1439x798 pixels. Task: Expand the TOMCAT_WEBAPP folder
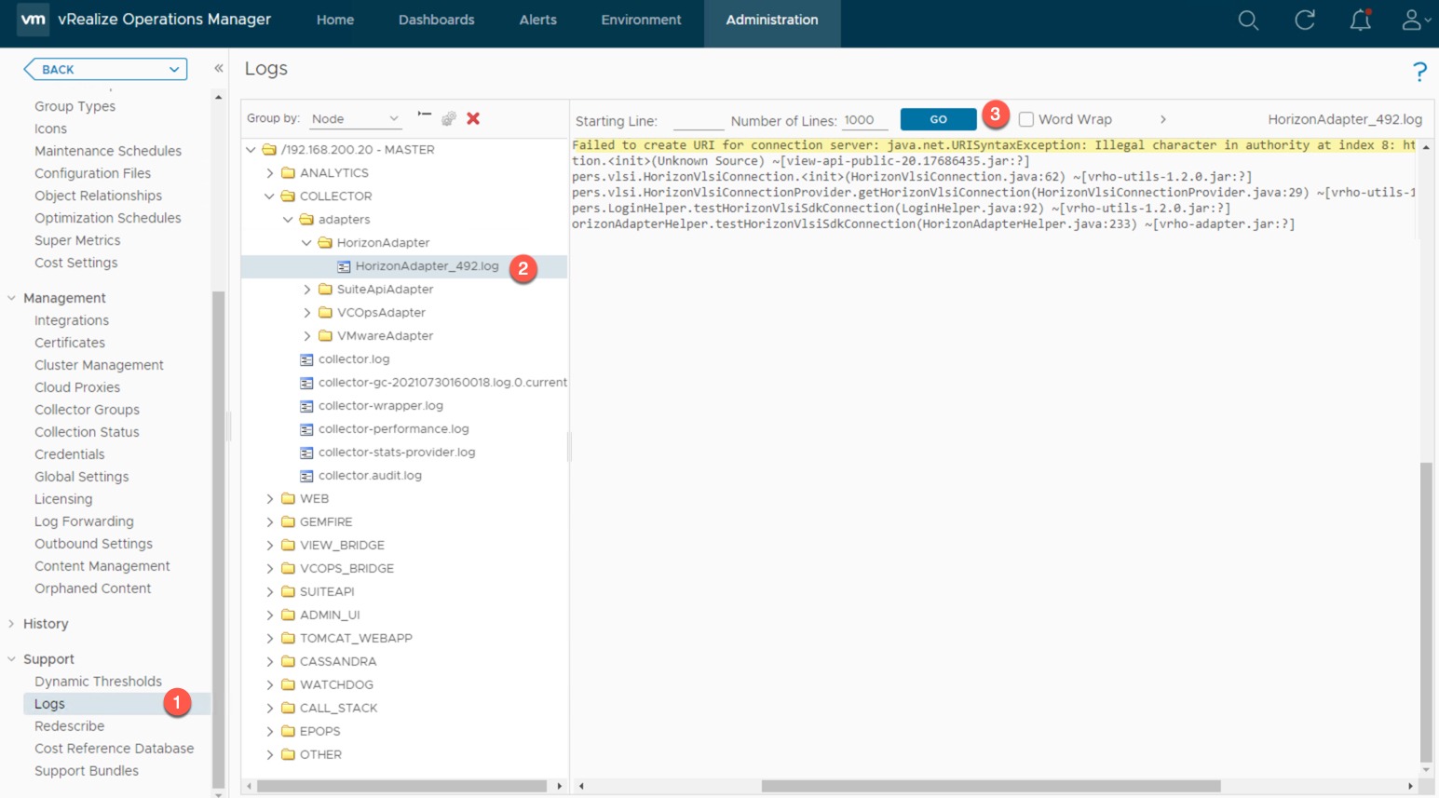point(269,639)
